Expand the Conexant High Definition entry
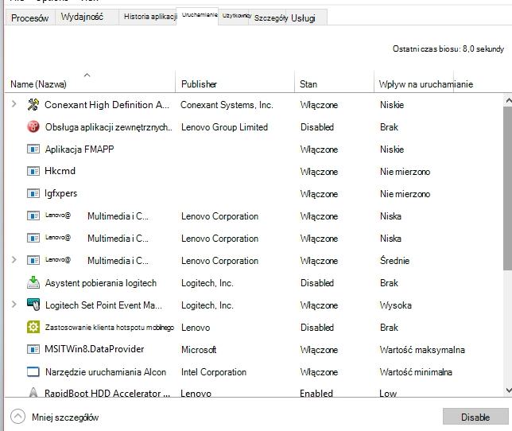 click(14, 104)
